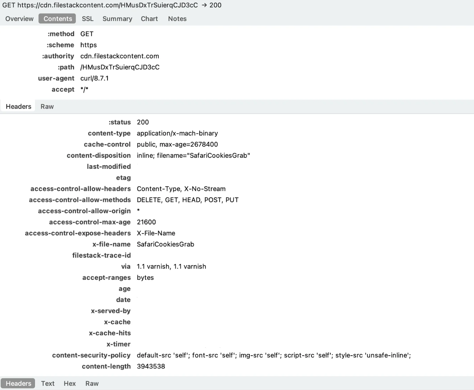Select the content-disposition filename value

click(x=193, y=156)
